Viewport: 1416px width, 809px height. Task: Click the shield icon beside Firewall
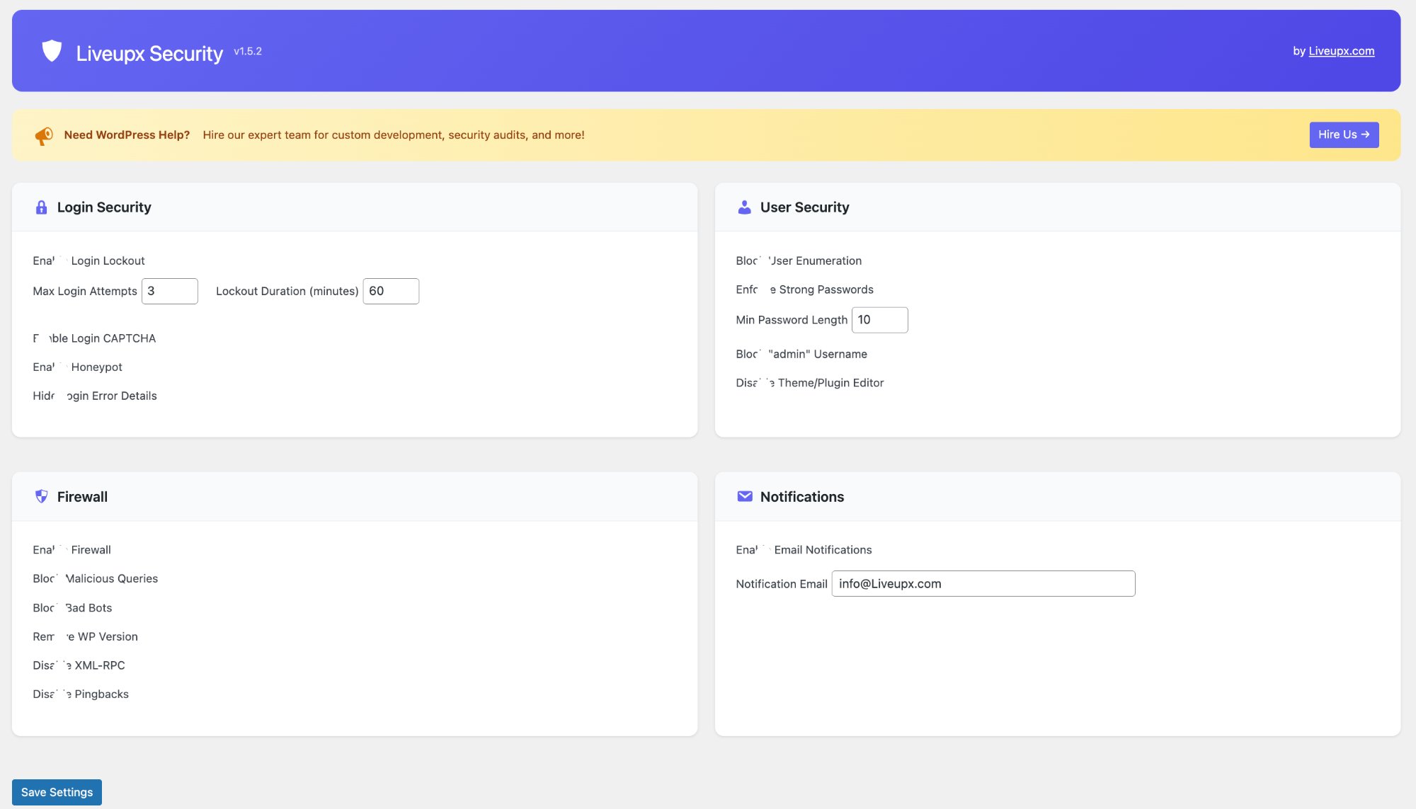tap(40, 496)
